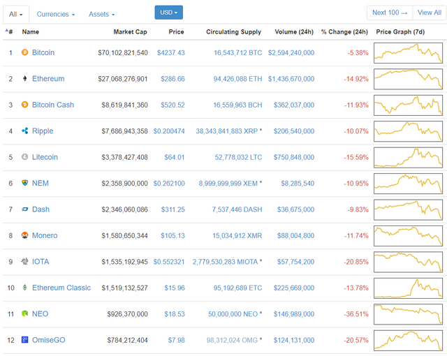
Task: Open the Bitcoin link
Action: point(43,52)
